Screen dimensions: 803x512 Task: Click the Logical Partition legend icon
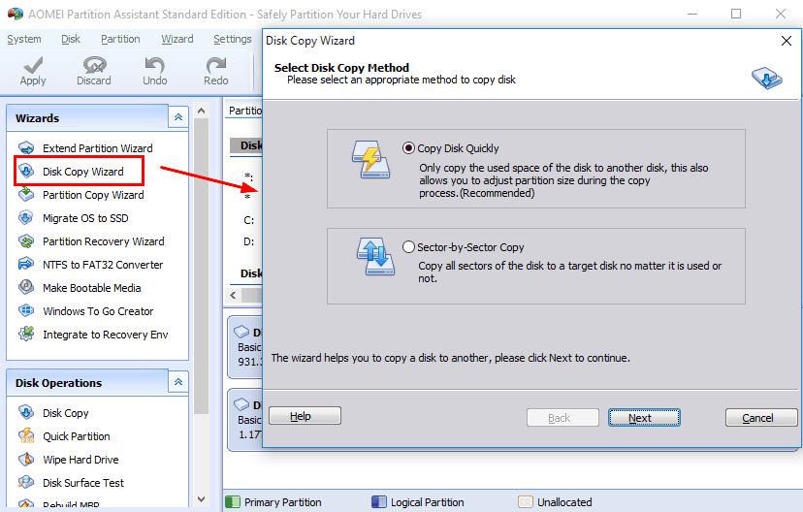379,502
